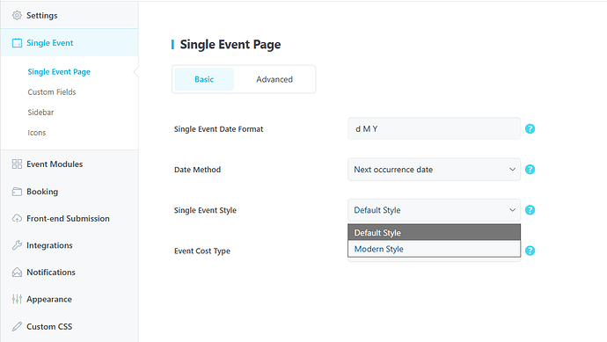Switch to the Basic tab
The height and width of the screenshot is (342, 607).
click(204, 79)
